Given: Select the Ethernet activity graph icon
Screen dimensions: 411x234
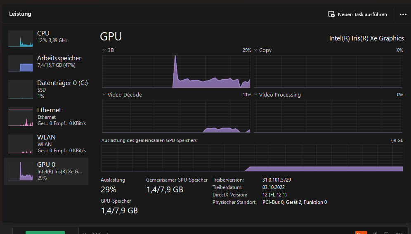Looking at the screenshot, I should pos(21,117).
